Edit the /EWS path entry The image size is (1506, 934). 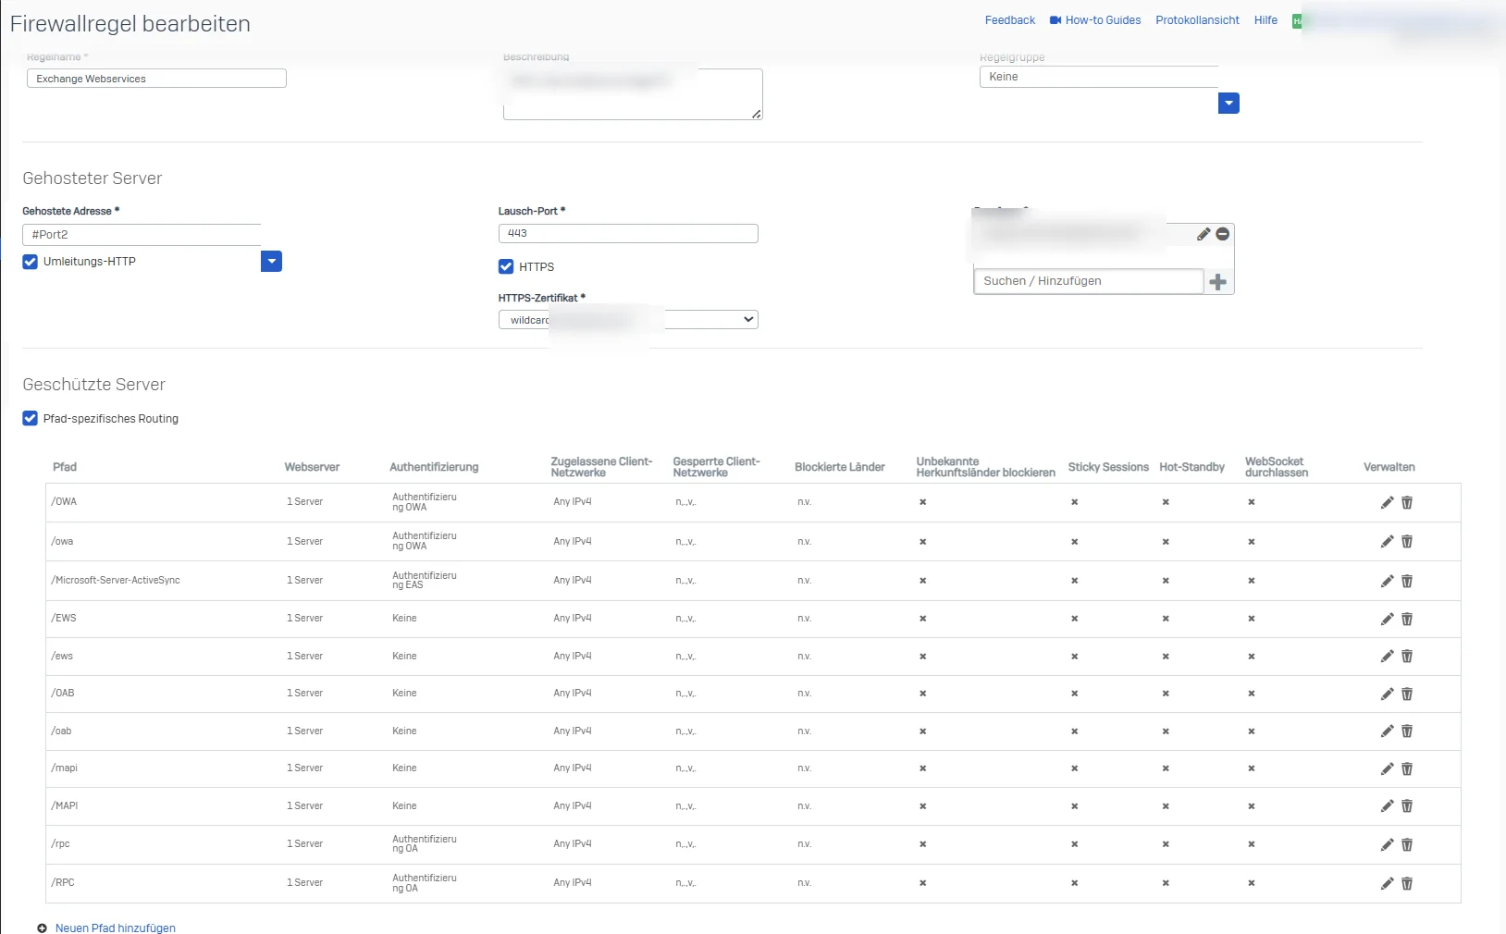(1387, 619)
